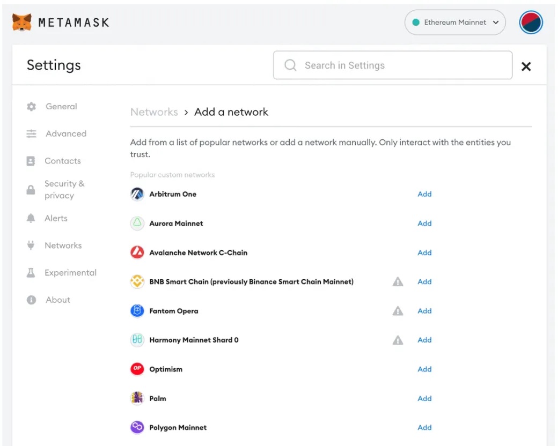Click the Polygon Mainnet logo
This screenshot has width=558, height=446.
137,427
